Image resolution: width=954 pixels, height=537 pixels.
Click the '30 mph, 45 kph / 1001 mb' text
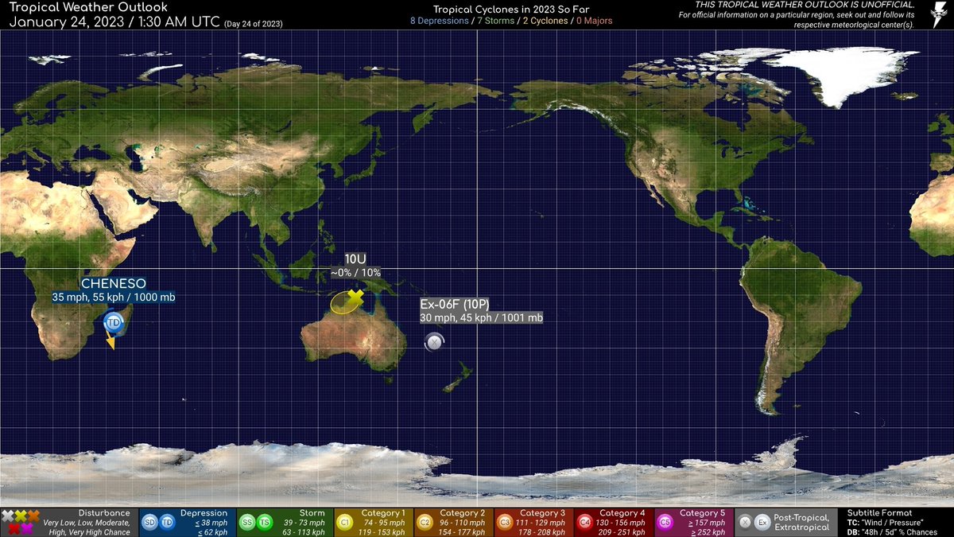481,317
